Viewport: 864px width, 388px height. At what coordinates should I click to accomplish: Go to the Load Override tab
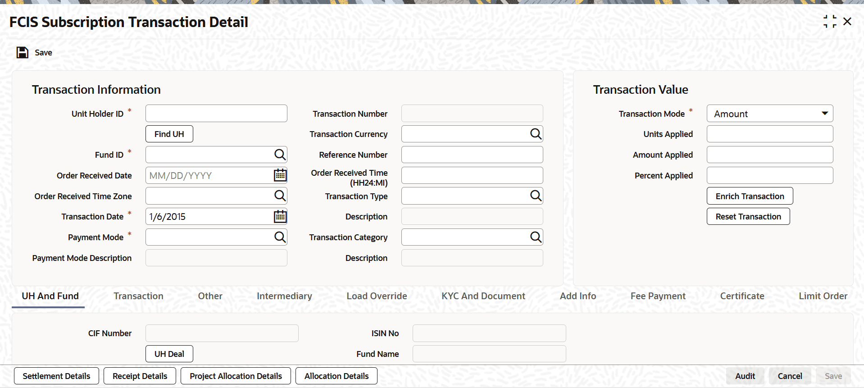(377, 296)
